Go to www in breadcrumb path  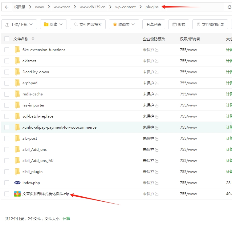point(39,7)
